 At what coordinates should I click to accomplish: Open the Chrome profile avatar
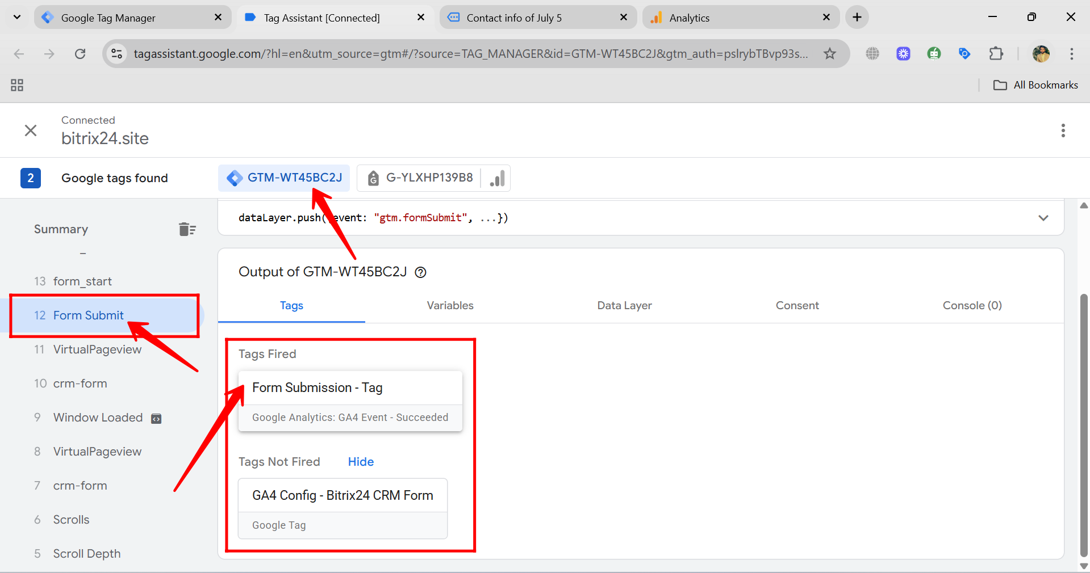[x=1041, y=54]
